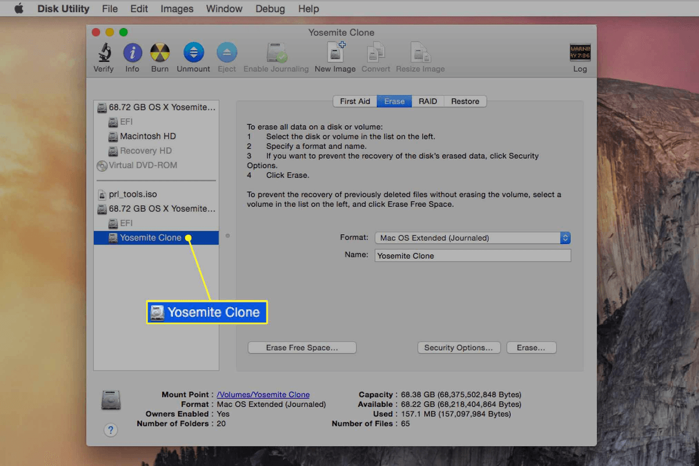Open the First Aid tab
The image size is (699, 466).
[354, 101]
